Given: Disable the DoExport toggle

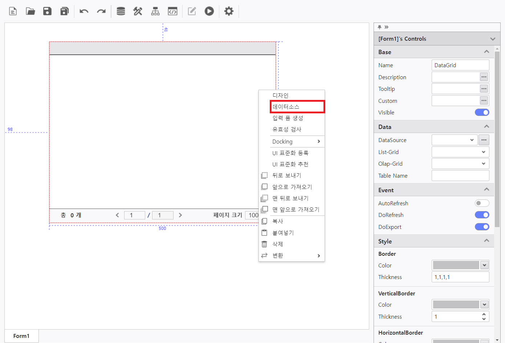Looking at the screenshot, I should (482, 227).
